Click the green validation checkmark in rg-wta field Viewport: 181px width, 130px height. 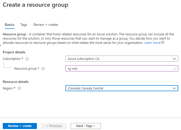click(175, 68)
